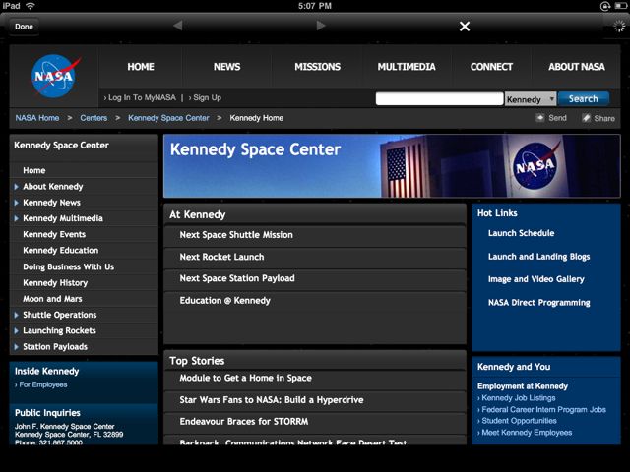Open the MISSIONS menu
This screenshot has height=472, width=630.
tap(317, 67)
